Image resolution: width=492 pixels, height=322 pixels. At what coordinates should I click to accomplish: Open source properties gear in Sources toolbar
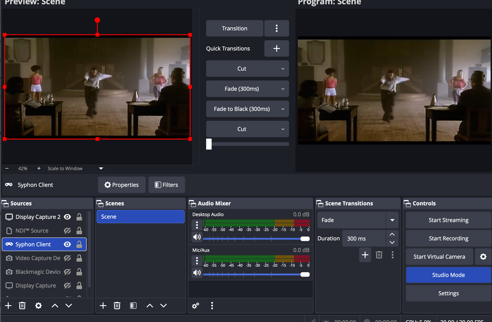tap(38, 306)
